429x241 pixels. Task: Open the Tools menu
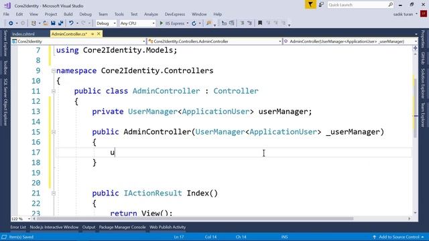(119, 14)
